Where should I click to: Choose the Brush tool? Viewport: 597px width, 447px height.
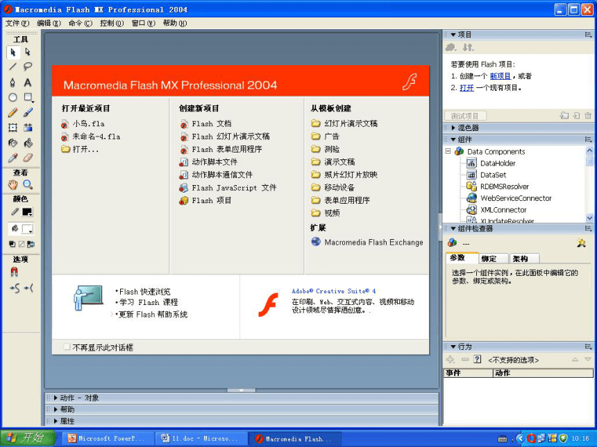click(x=28, y=112)
